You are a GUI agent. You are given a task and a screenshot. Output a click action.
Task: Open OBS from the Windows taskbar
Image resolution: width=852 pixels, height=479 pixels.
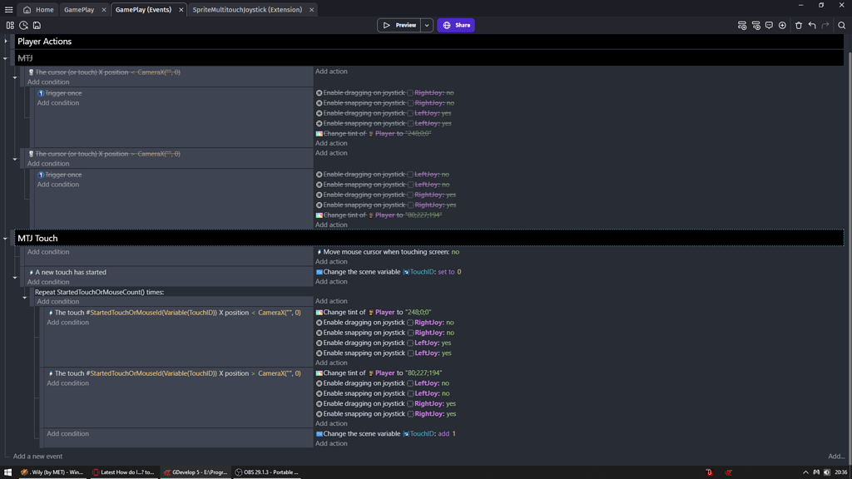[x=268, y=472]
